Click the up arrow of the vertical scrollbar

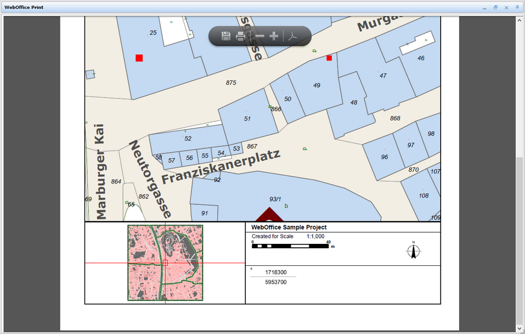(x=518, y=19)
